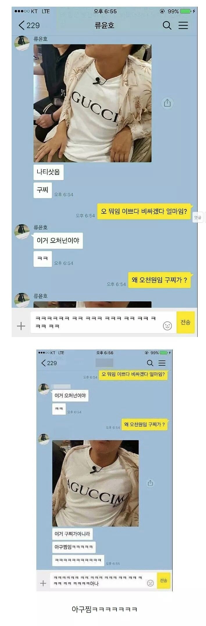Screen dimensions: 206x626
Task: Tap the plus attachment icon in top chat
Action: [x=21, y=326]
